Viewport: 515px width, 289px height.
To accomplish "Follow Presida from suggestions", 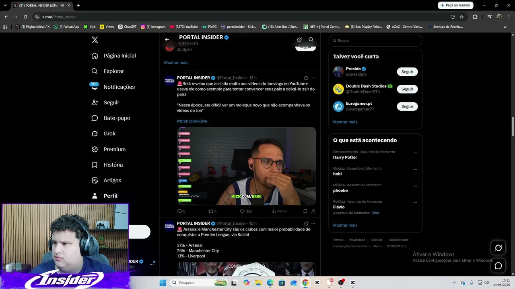I will tap(407, 72).
